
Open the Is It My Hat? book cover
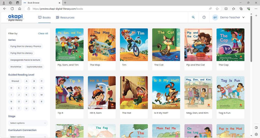(x=166, y=93)
